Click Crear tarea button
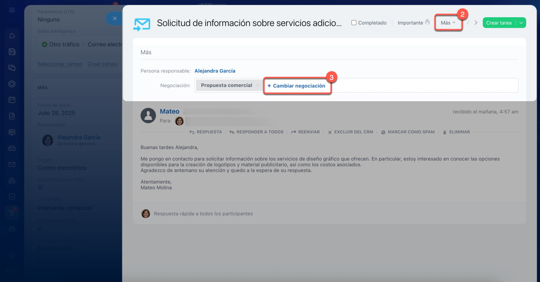This screenshot has height=282, width=540. coord(499,23)
